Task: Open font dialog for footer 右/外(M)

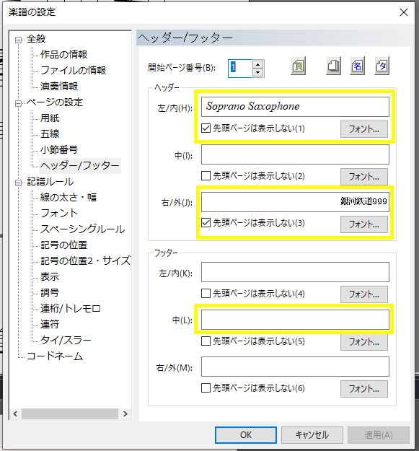Action: [x=363, y=389]
